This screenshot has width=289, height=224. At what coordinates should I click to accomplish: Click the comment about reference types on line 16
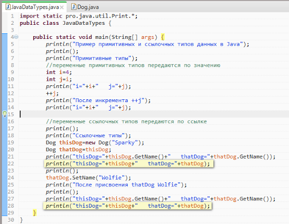[126, 121]
